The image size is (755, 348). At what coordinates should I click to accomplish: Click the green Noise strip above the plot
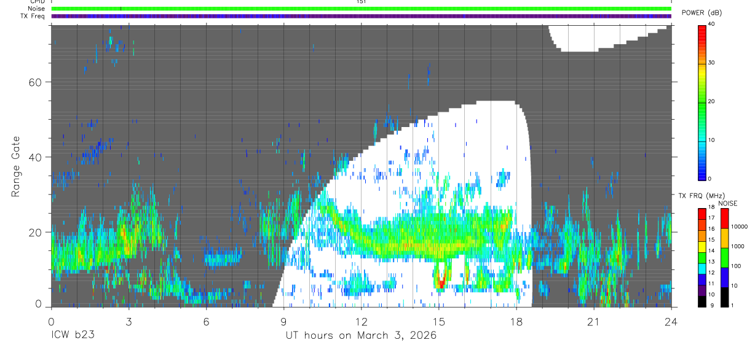(x=361, y=9)
